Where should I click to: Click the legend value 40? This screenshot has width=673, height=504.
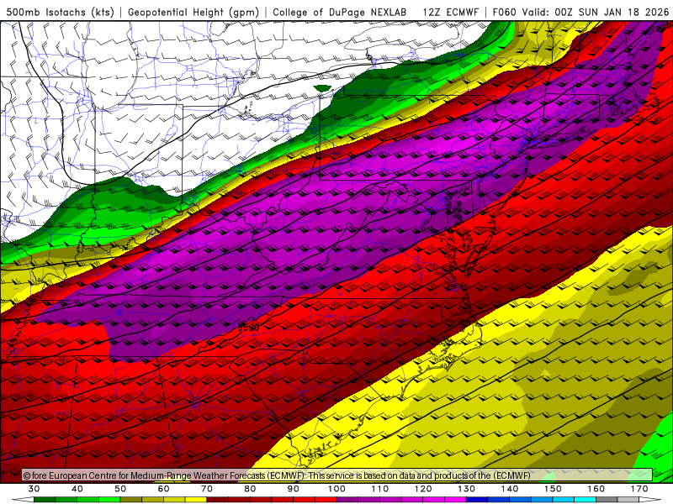[x=77, y=489]
